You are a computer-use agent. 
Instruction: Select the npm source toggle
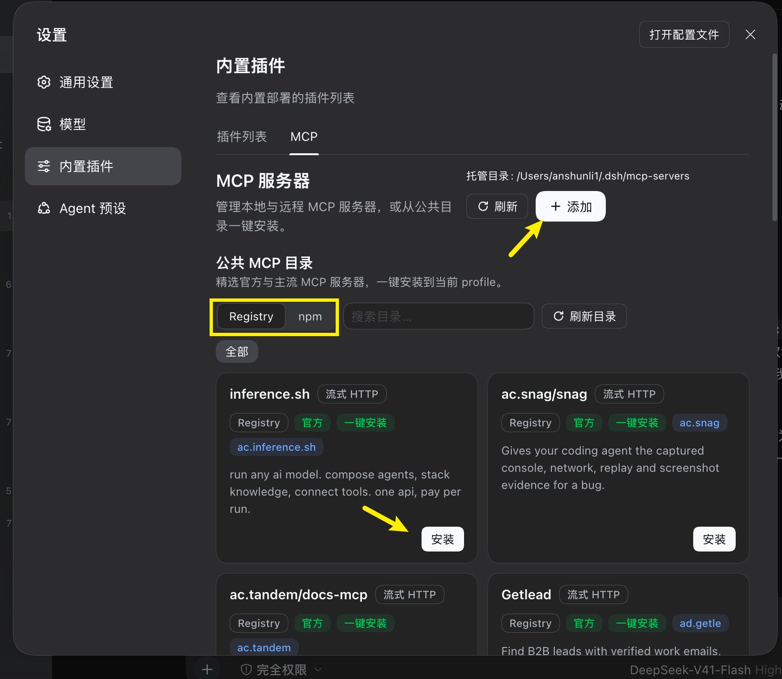point(310,317)
